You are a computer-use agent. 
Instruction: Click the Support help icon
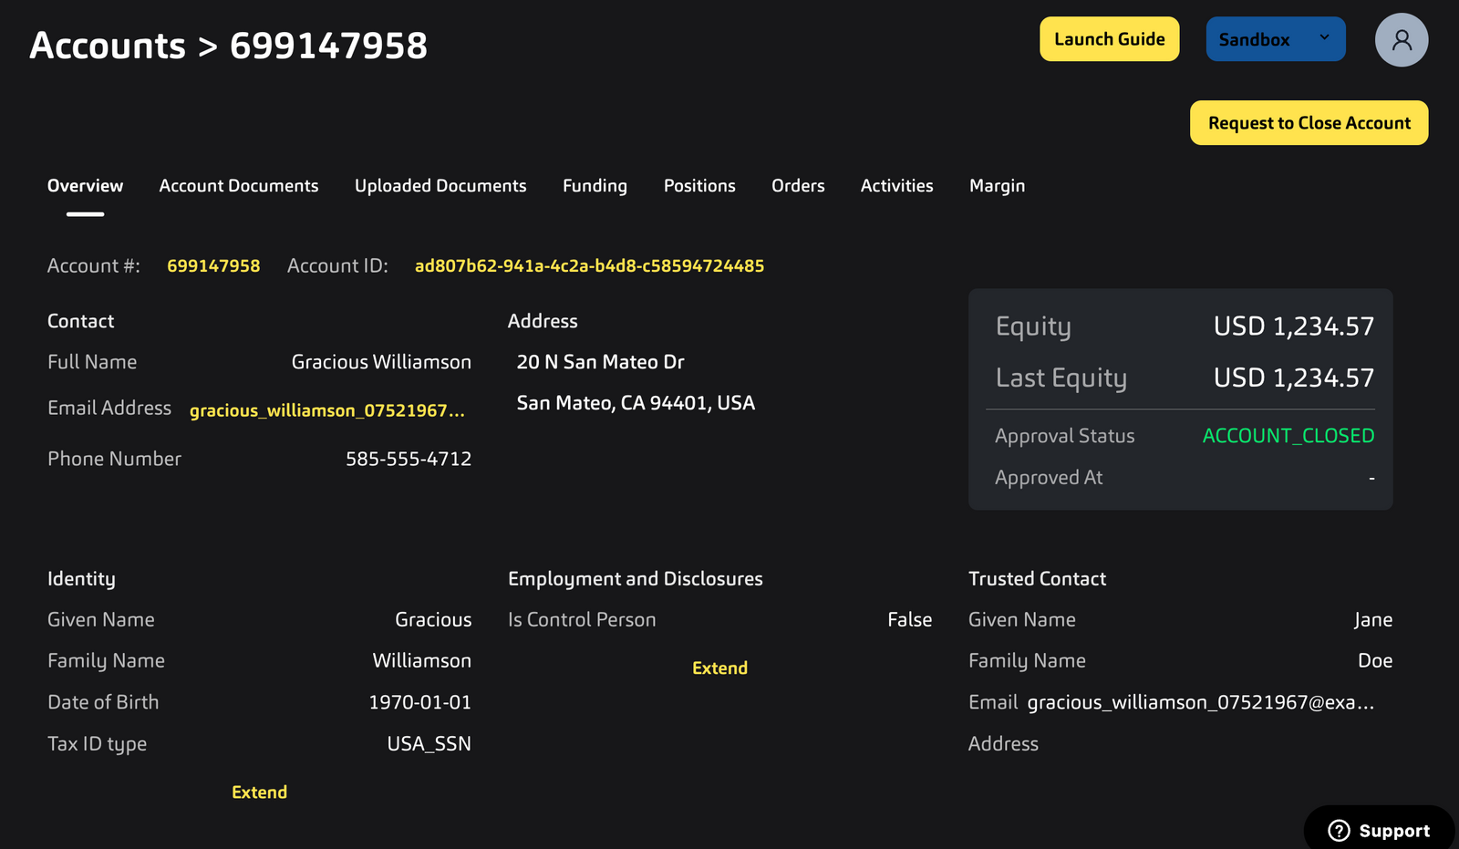[1378, 829]
